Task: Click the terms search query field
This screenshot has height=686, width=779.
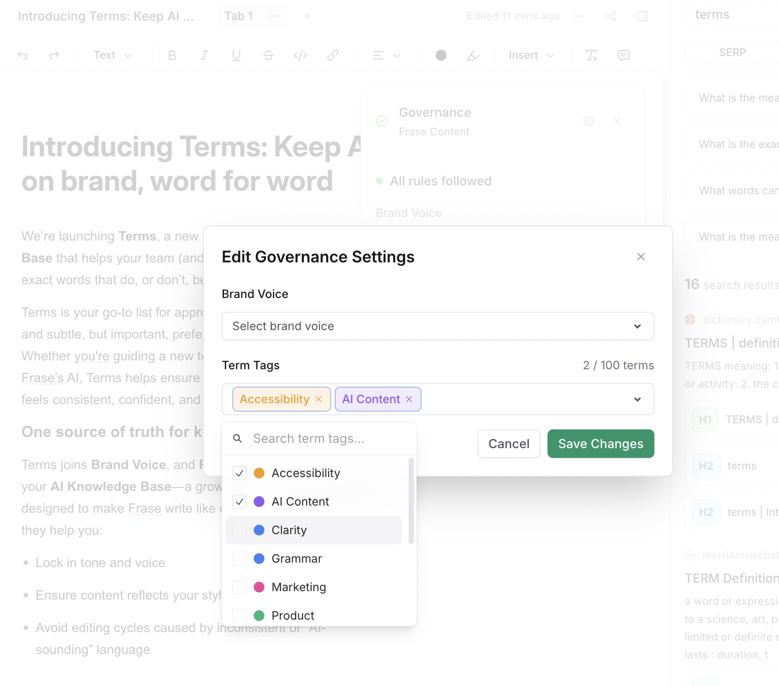Action: (x=732, y=15)
